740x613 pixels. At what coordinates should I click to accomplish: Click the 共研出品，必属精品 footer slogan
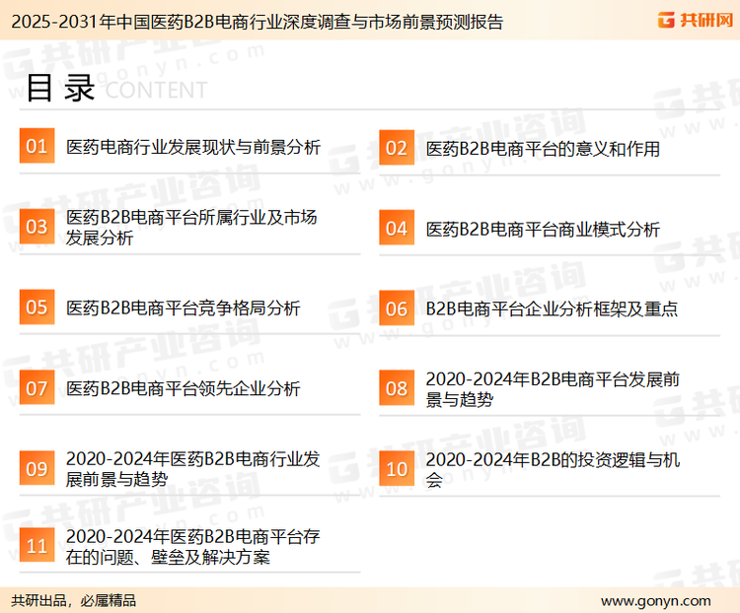coord(74,601)
